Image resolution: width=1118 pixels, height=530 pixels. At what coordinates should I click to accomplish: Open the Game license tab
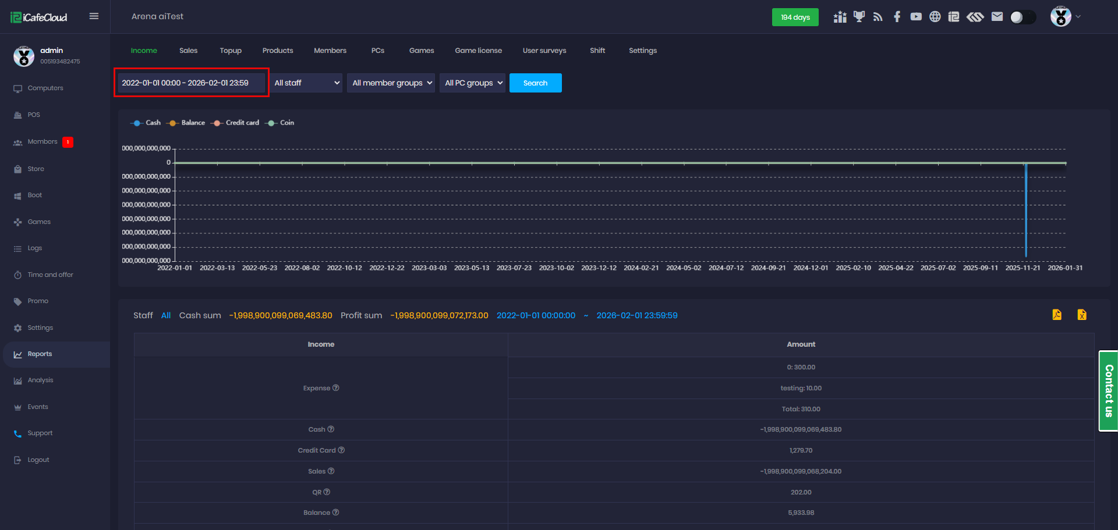[478, 51]
